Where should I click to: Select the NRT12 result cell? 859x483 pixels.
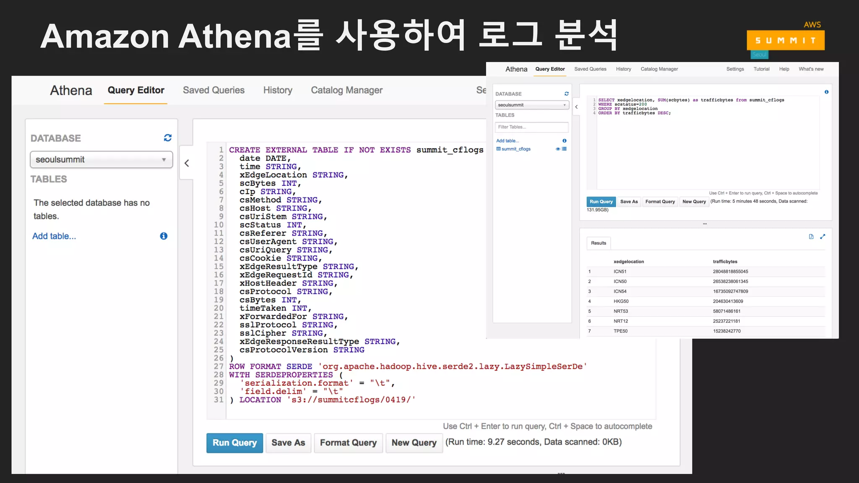pos(620,321)
